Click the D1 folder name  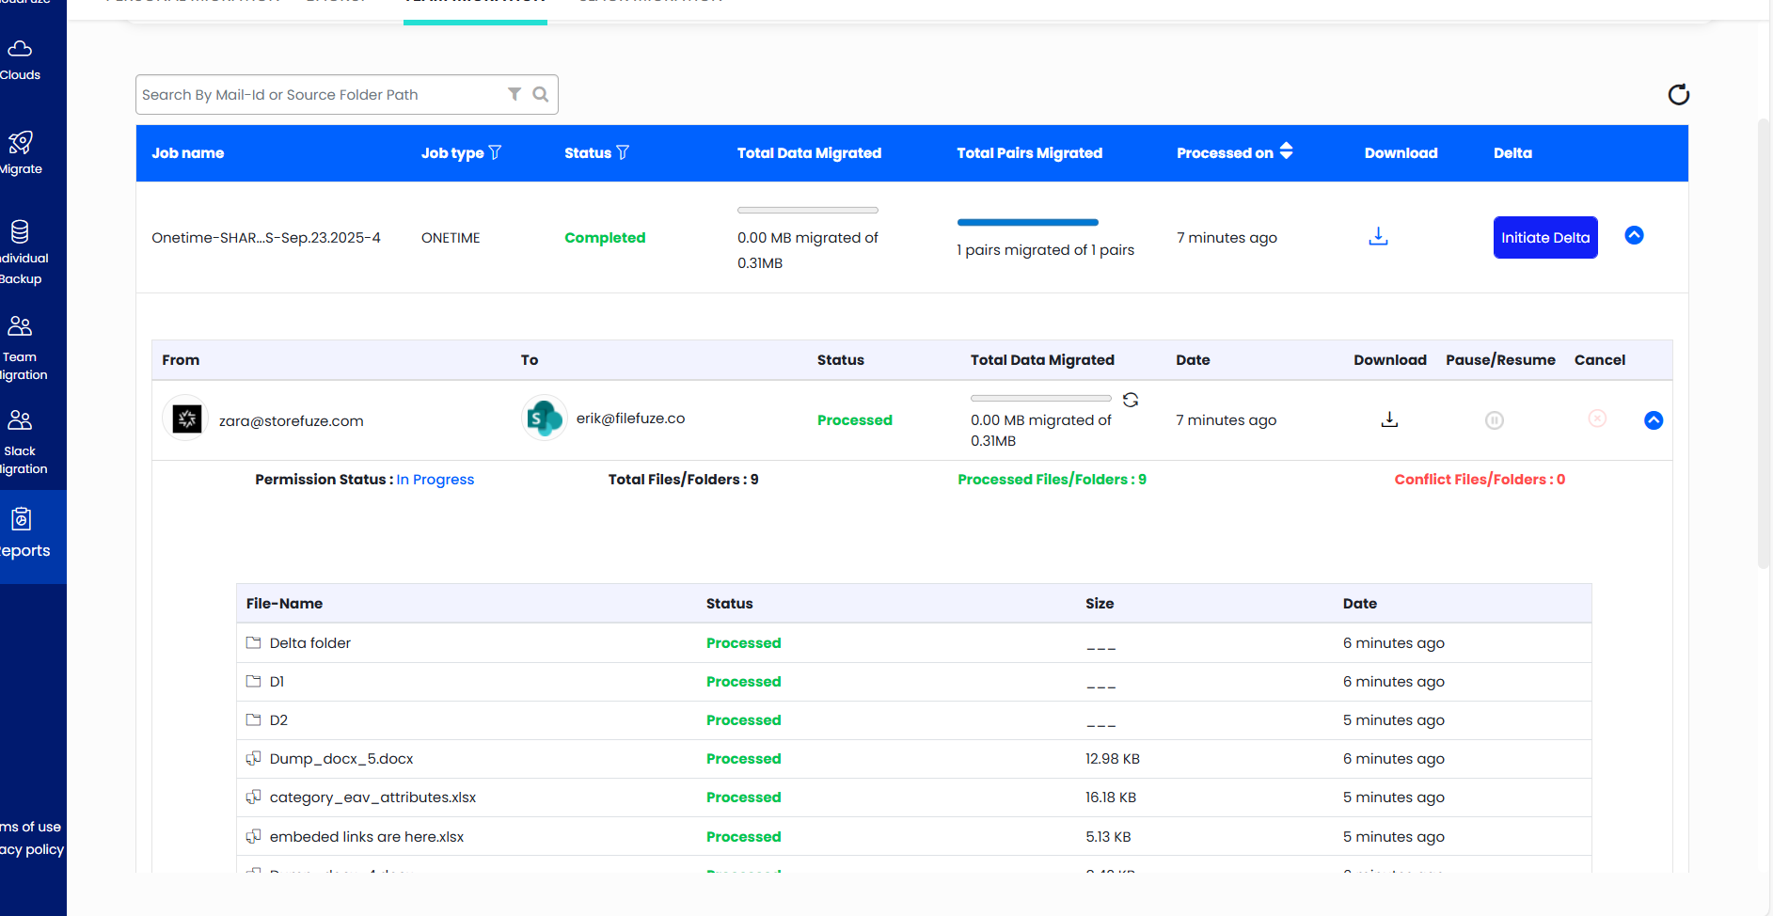click(x=277, y=681)
